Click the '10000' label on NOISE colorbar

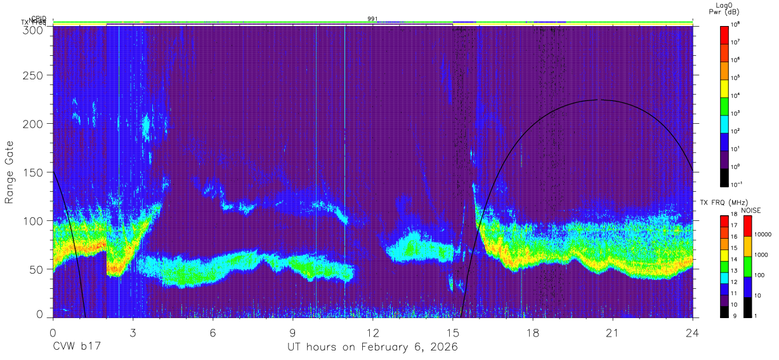point(763,234)
